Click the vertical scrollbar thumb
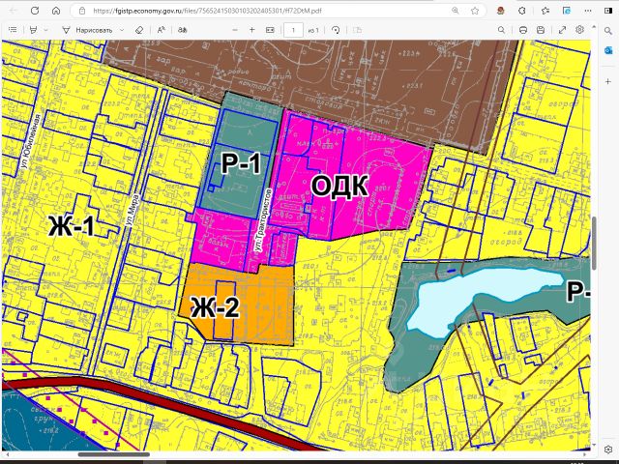This screenshot has width=619, height=464. click(x=594, y=244)
